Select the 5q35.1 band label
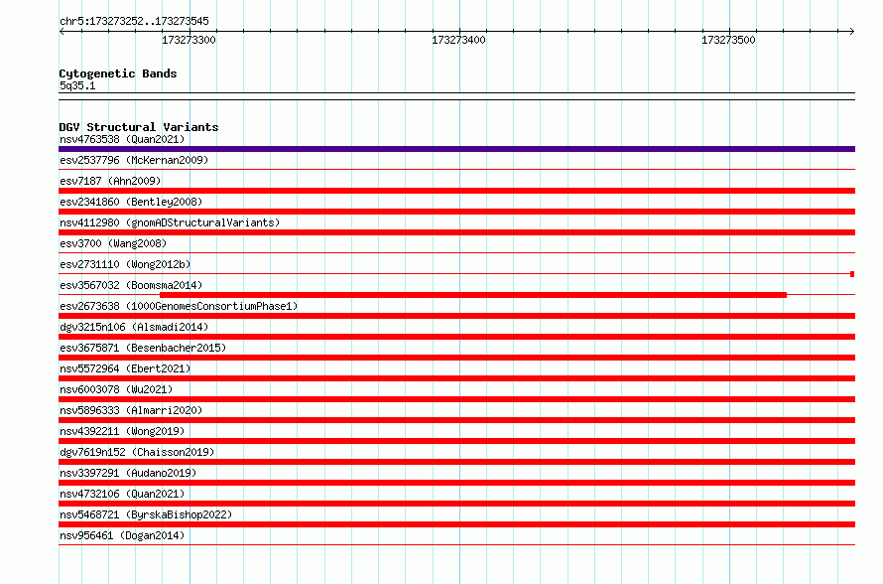Screen dimensions: 883x584 pos(77,85)
